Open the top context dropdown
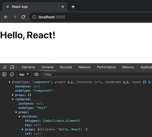152x137 pixels. (x=24, y=74)
